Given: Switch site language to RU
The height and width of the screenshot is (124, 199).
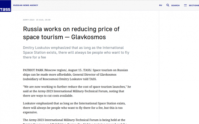Looking at the screenshot, I should (x=161, y=5).
